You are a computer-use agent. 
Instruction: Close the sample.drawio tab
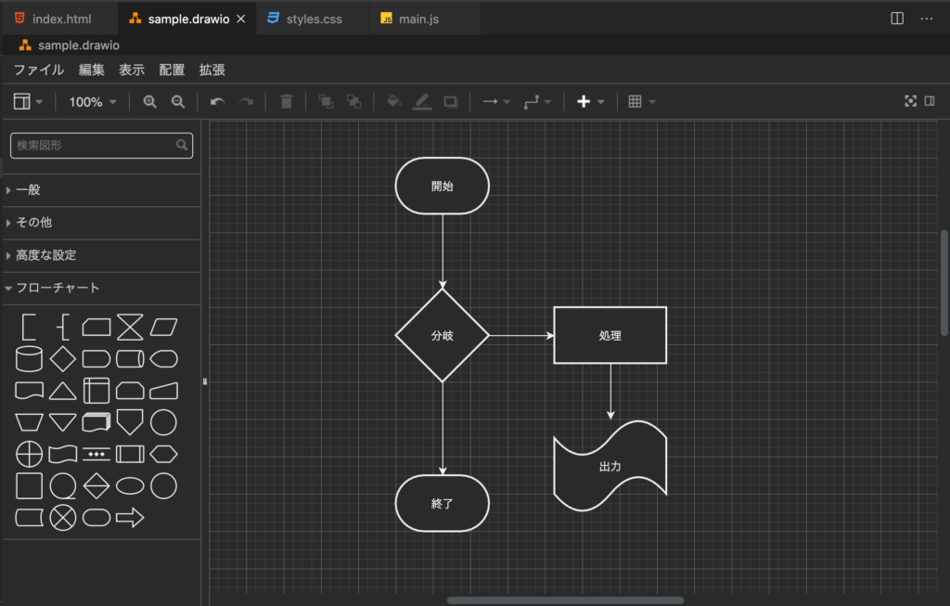pos(240,19)
